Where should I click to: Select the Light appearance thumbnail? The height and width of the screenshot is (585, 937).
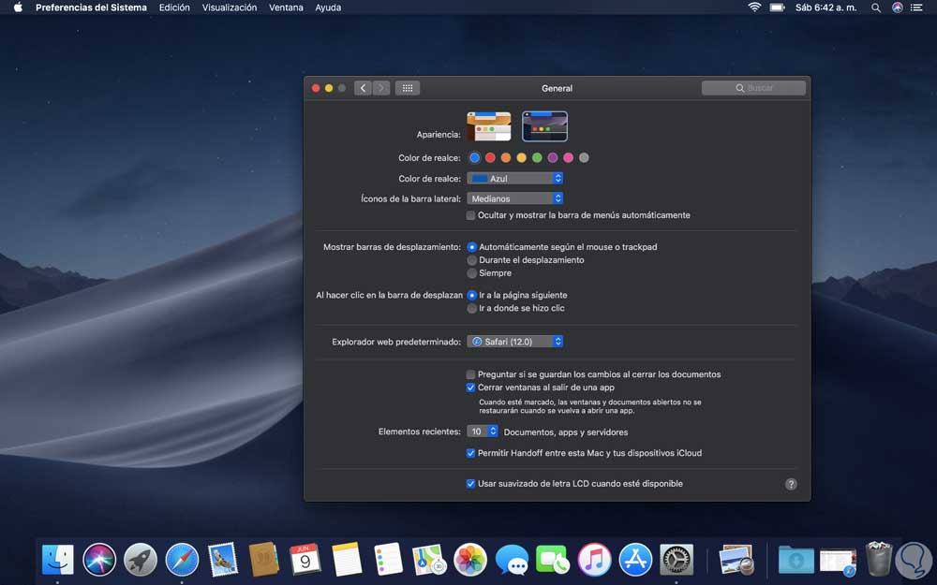tap(489, 126)
